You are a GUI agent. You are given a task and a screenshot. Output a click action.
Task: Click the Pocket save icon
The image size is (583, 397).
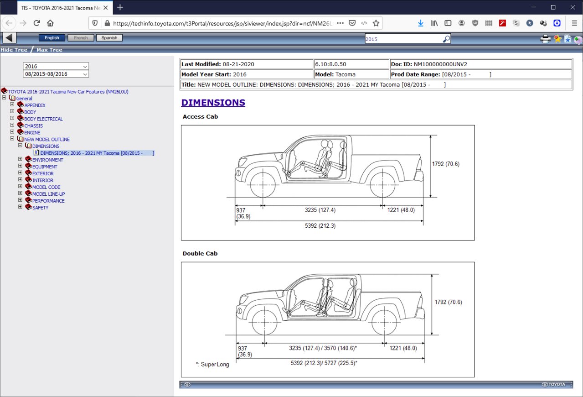click(x=352, y=23)
